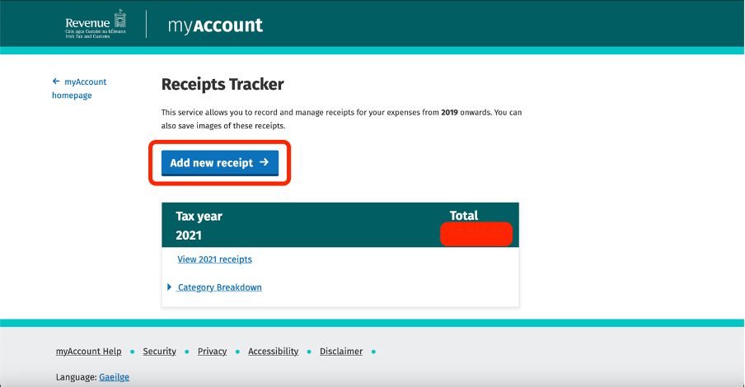Click the Add new receipt button
Viewport: 745px width, 387px height.
tap(220, 163)
